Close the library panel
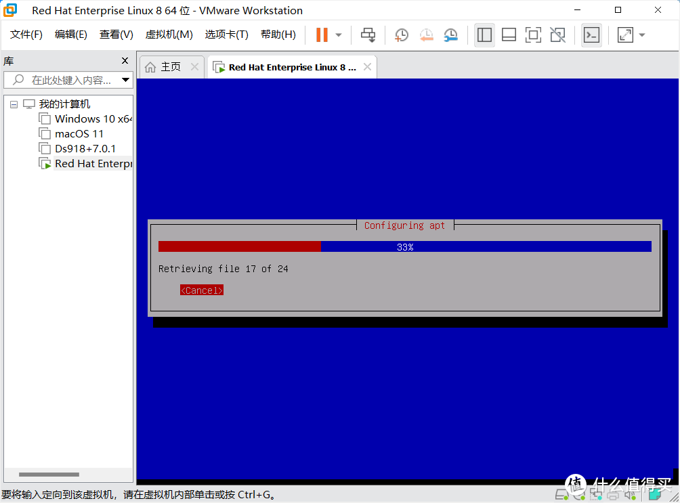This screenshot has height=503, width=680. click(125, 61)
